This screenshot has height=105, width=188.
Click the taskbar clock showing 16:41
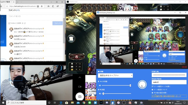[178, 103]
